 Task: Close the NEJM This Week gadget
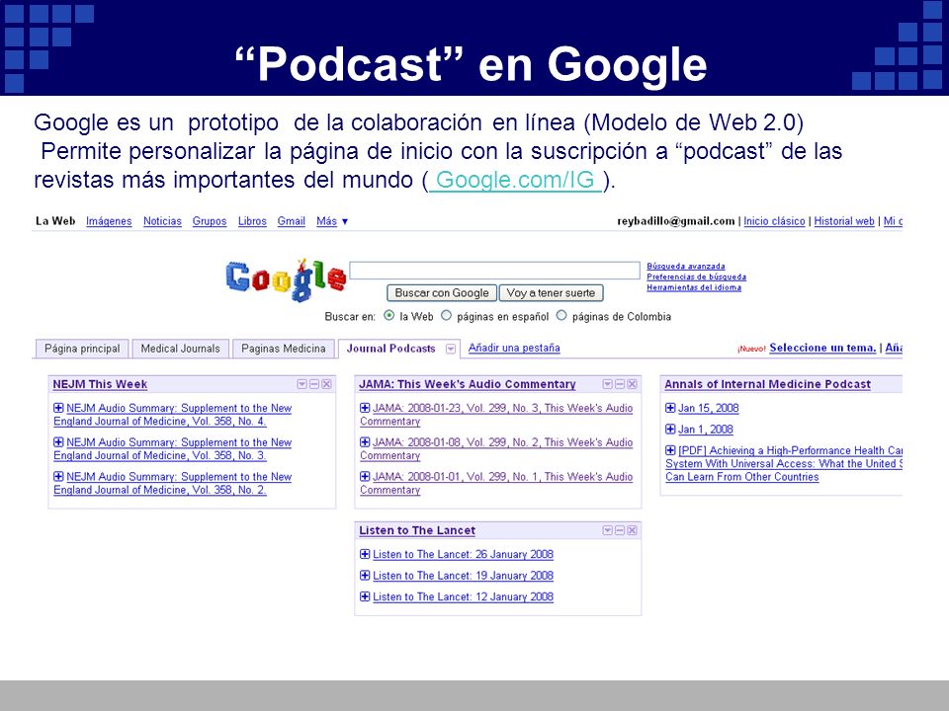click(326, 384)
